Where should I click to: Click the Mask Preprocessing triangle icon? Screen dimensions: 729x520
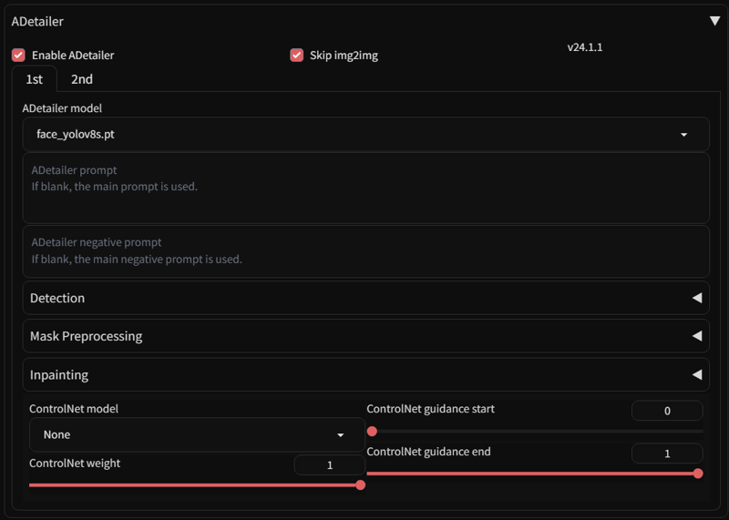[697, 336]
